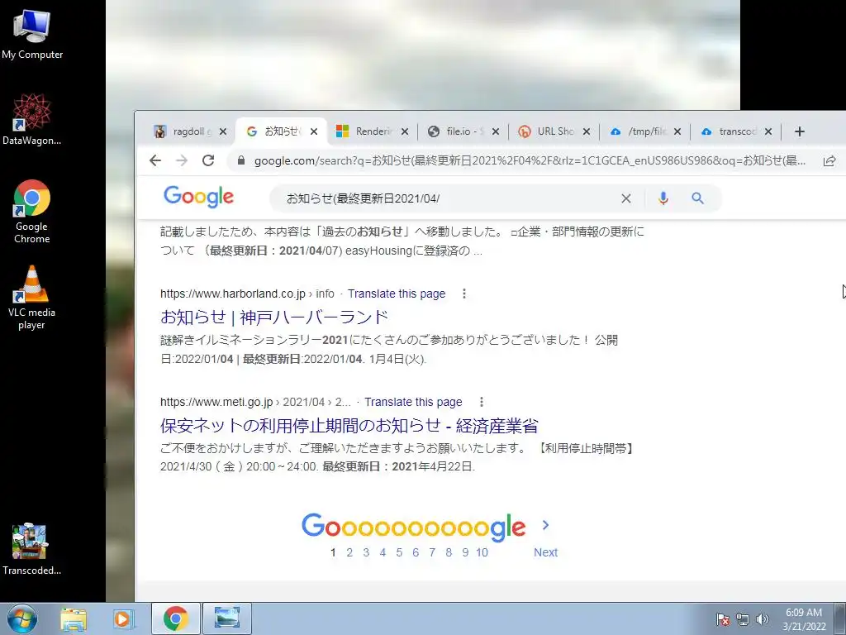846x635 pixels.
Task: Click the meti.go.jp breadcrumb URL
Action: coord(256,402)
